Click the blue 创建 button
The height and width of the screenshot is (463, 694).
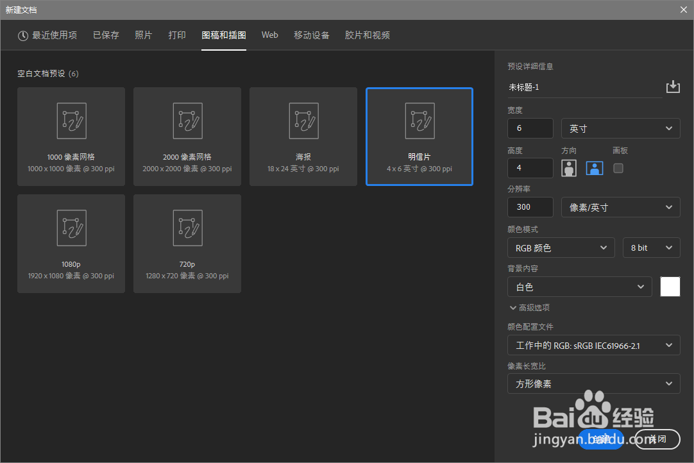601,439
